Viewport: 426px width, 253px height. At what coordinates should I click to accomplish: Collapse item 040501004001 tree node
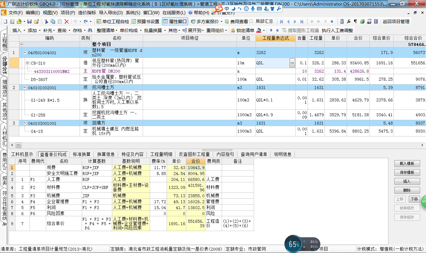pos(25,52)
